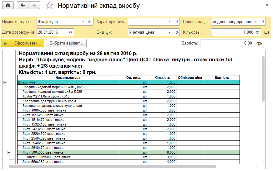Image resolution: width=273 pixels, height=171 pixels.
Task: Select Лист 2540x600 цвет ольха cell
Action: click(68, 143)
